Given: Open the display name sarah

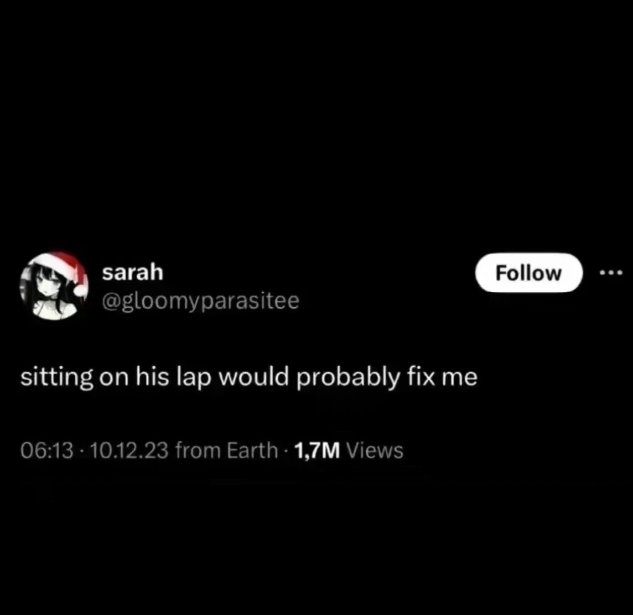Looking at the screenshot, I should (132, 272).
